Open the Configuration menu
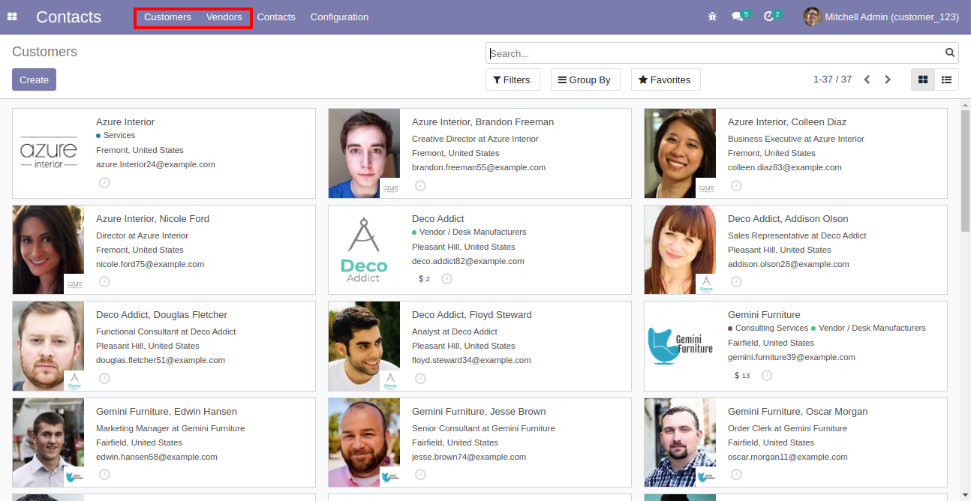Screen dimensions: 971x501 point(339,16)
